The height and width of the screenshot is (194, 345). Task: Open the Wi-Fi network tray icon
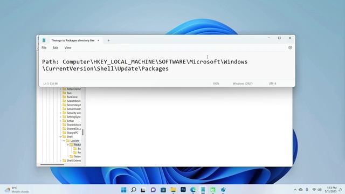tap(314, 190)
